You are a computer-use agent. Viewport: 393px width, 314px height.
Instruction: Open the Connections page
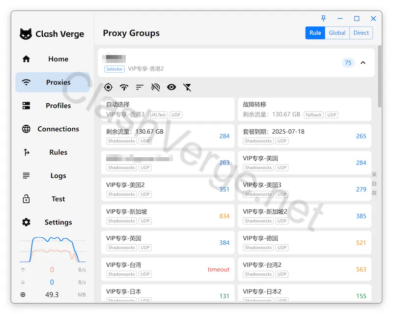(58, 129)
